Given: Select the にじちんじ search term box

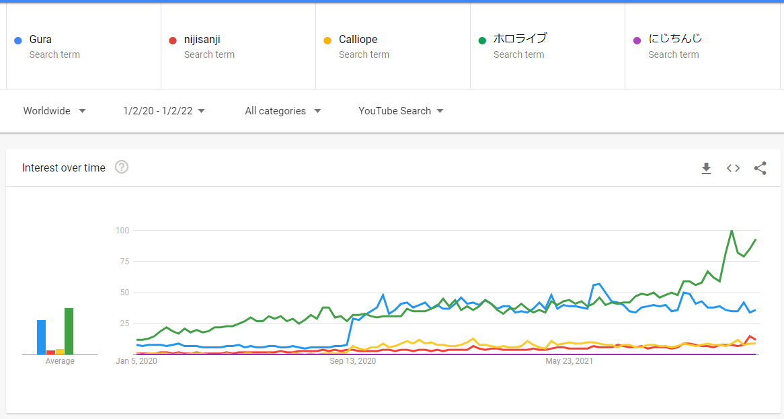Looking at the screenshot, I should click(703, 46).
